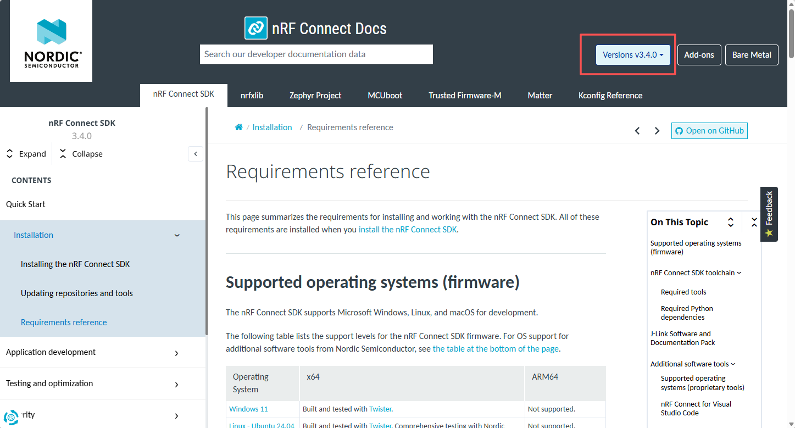The width and height of the screenshot is (795, 428).
Task: Expand the Application development chevron
Action: pos(176,353)
